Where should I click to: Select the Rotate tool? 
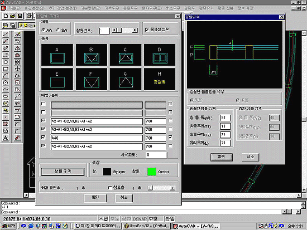17,76
